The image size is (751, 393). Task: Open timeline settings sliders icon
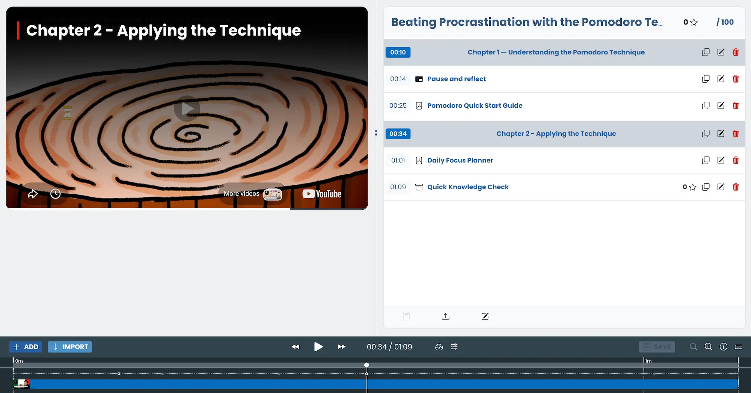[454, 347]
